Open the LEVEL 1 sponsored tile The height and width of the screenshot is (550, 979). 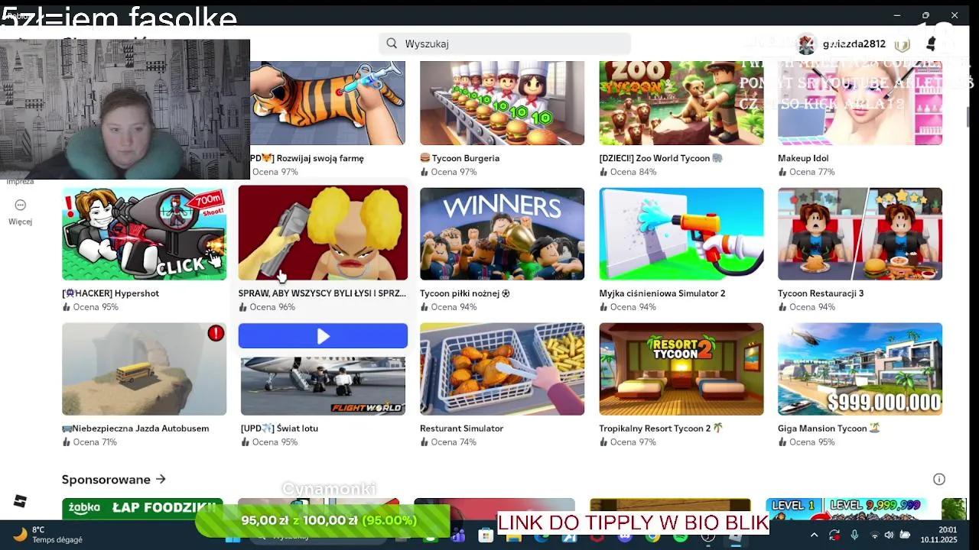[846, 509]
